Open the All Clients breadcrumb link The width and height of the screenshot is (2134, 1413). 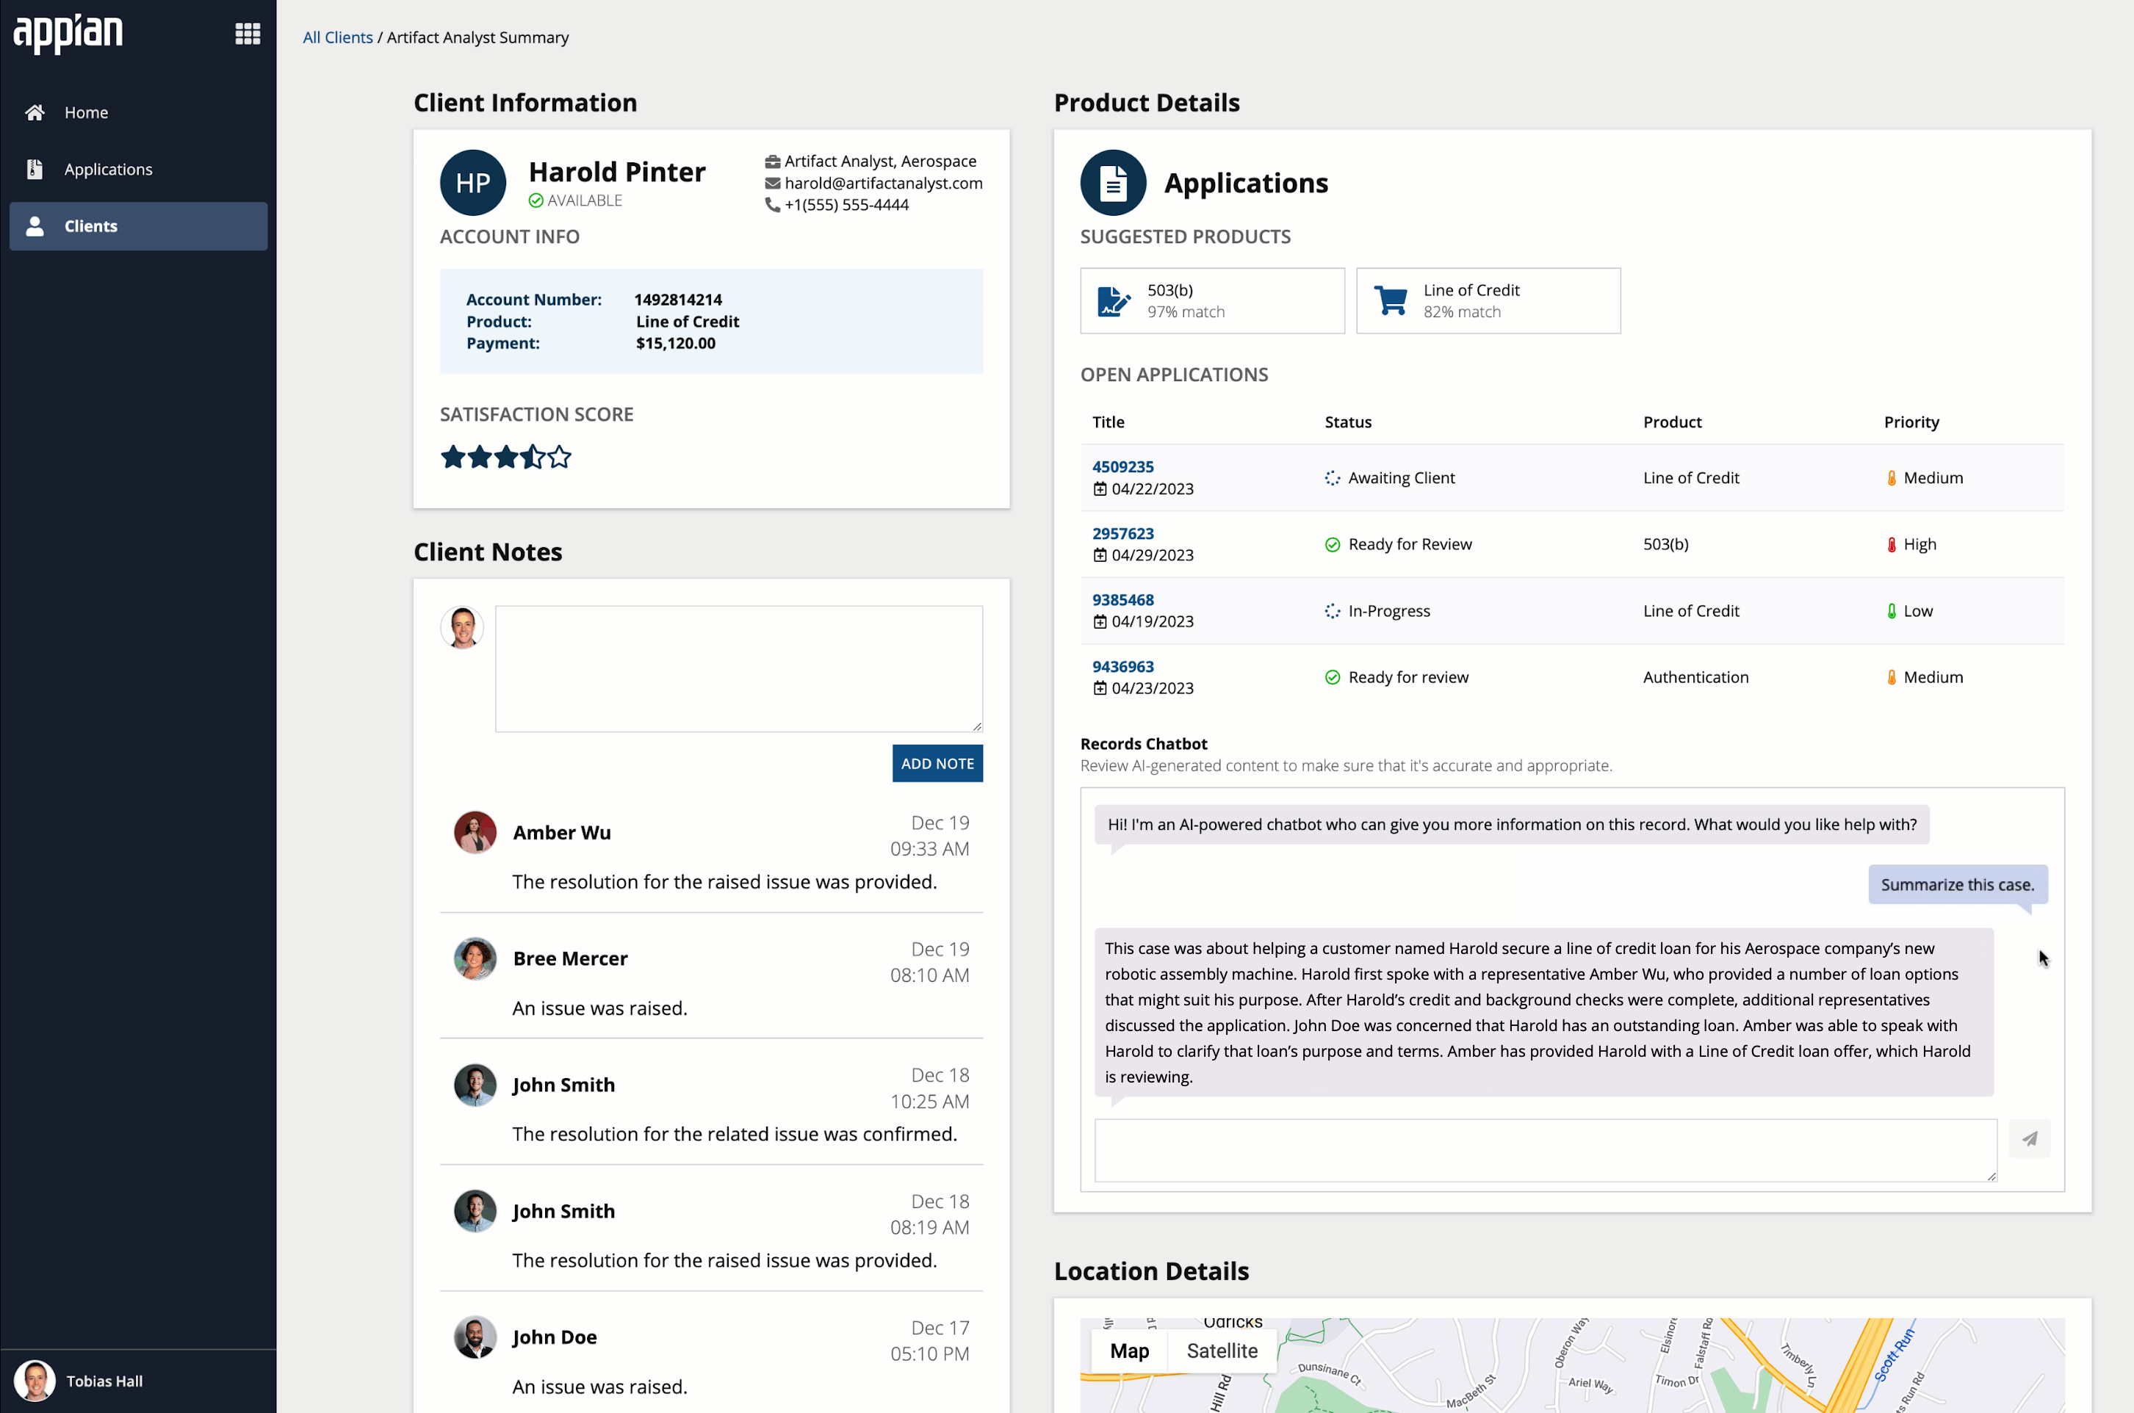coord(337,38)
